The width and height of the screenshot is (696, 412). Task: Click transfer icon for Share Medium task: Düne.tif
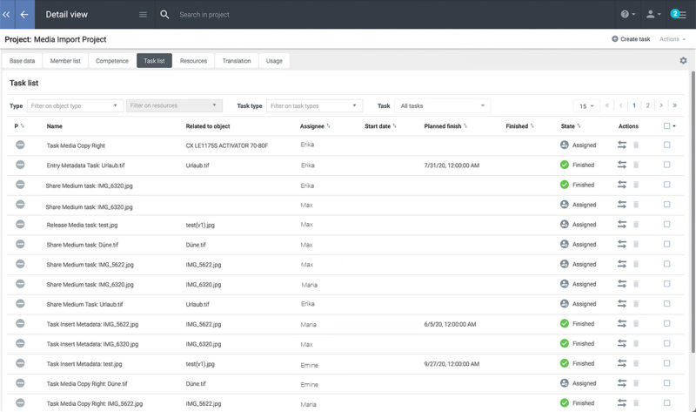click(x=622, y=245)
